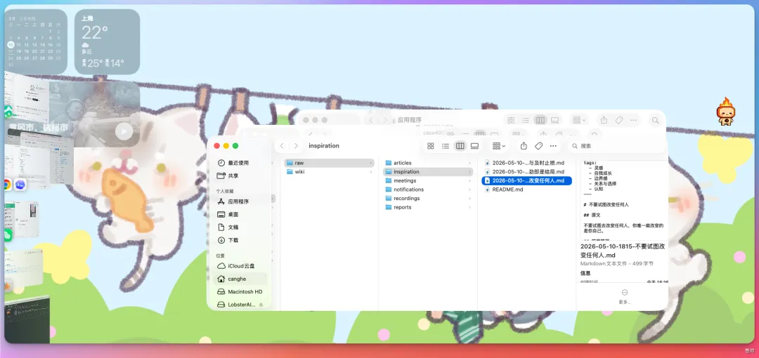Click Share icon in 应用程序 window
759x358 pixels.
tap(604, 120)
